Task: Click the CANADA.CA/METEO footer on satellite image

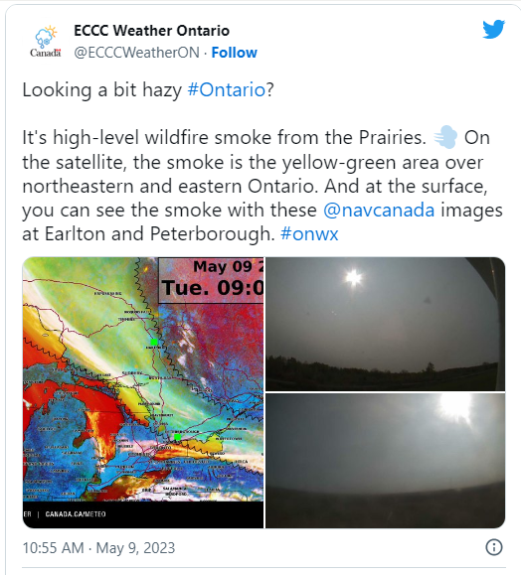Action: point(76,514)
